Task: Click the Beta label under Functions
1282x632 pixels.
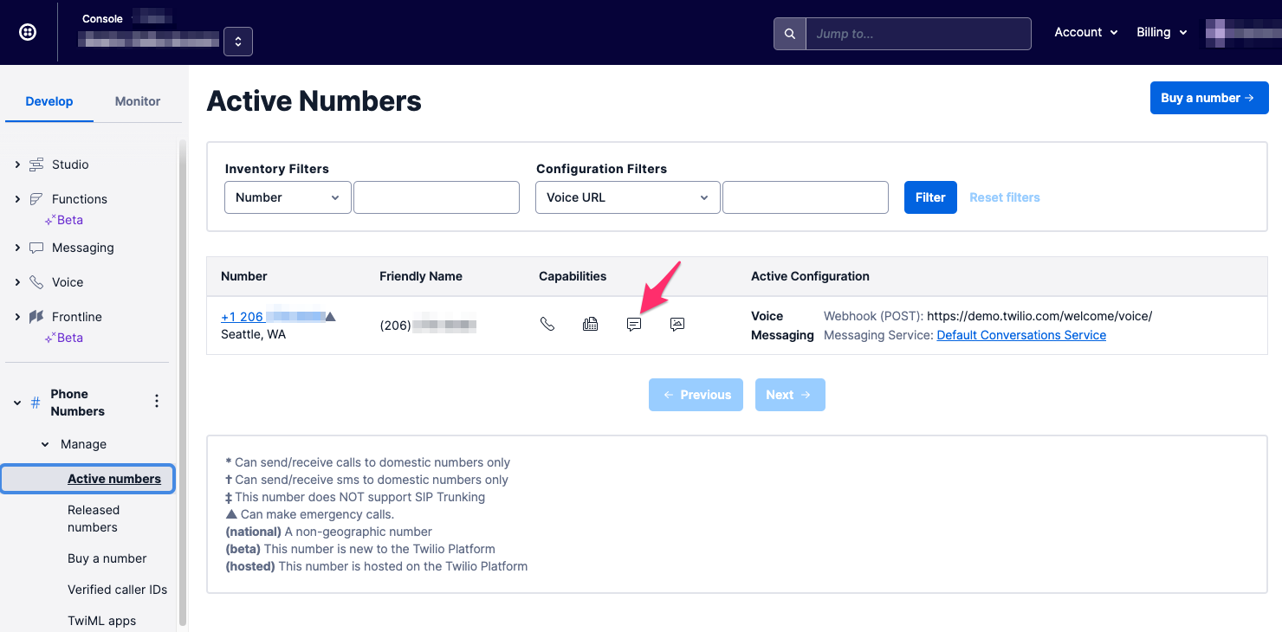Action: pos(64,220)
